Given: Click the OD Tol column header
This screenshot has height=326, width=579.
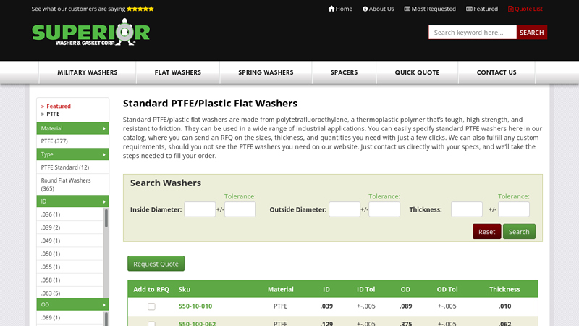Looking at the screenshot, I should 447,289.
